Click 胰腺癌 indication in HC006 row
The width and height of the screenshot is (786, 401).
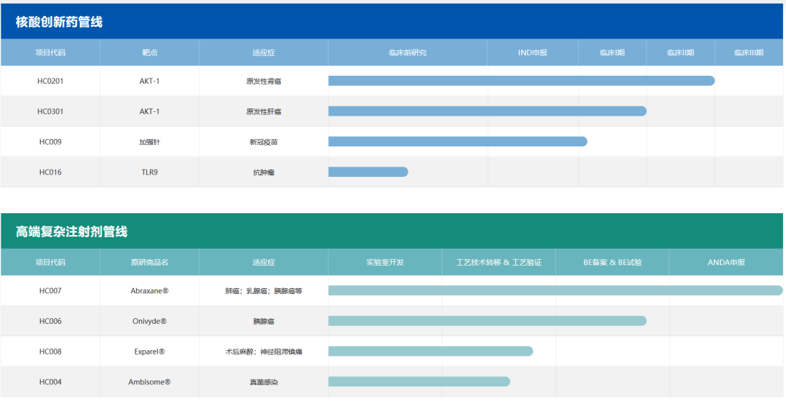point(263,321)
